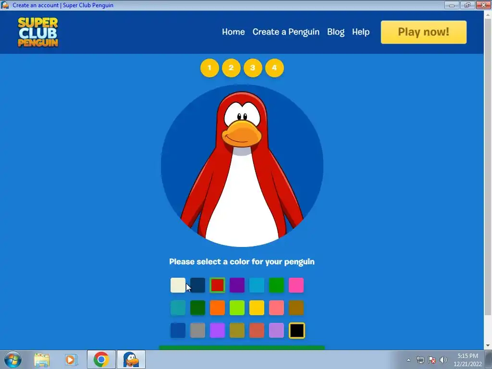This screenshot has width=492, height=369.
Task: Choose the orange penguin color
Action: [218, 308]
